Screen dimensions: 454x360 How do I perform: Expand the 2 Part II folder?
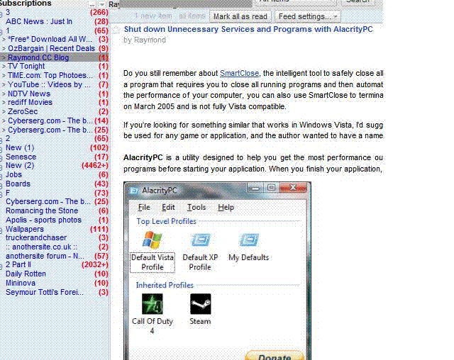pos(1,266)
